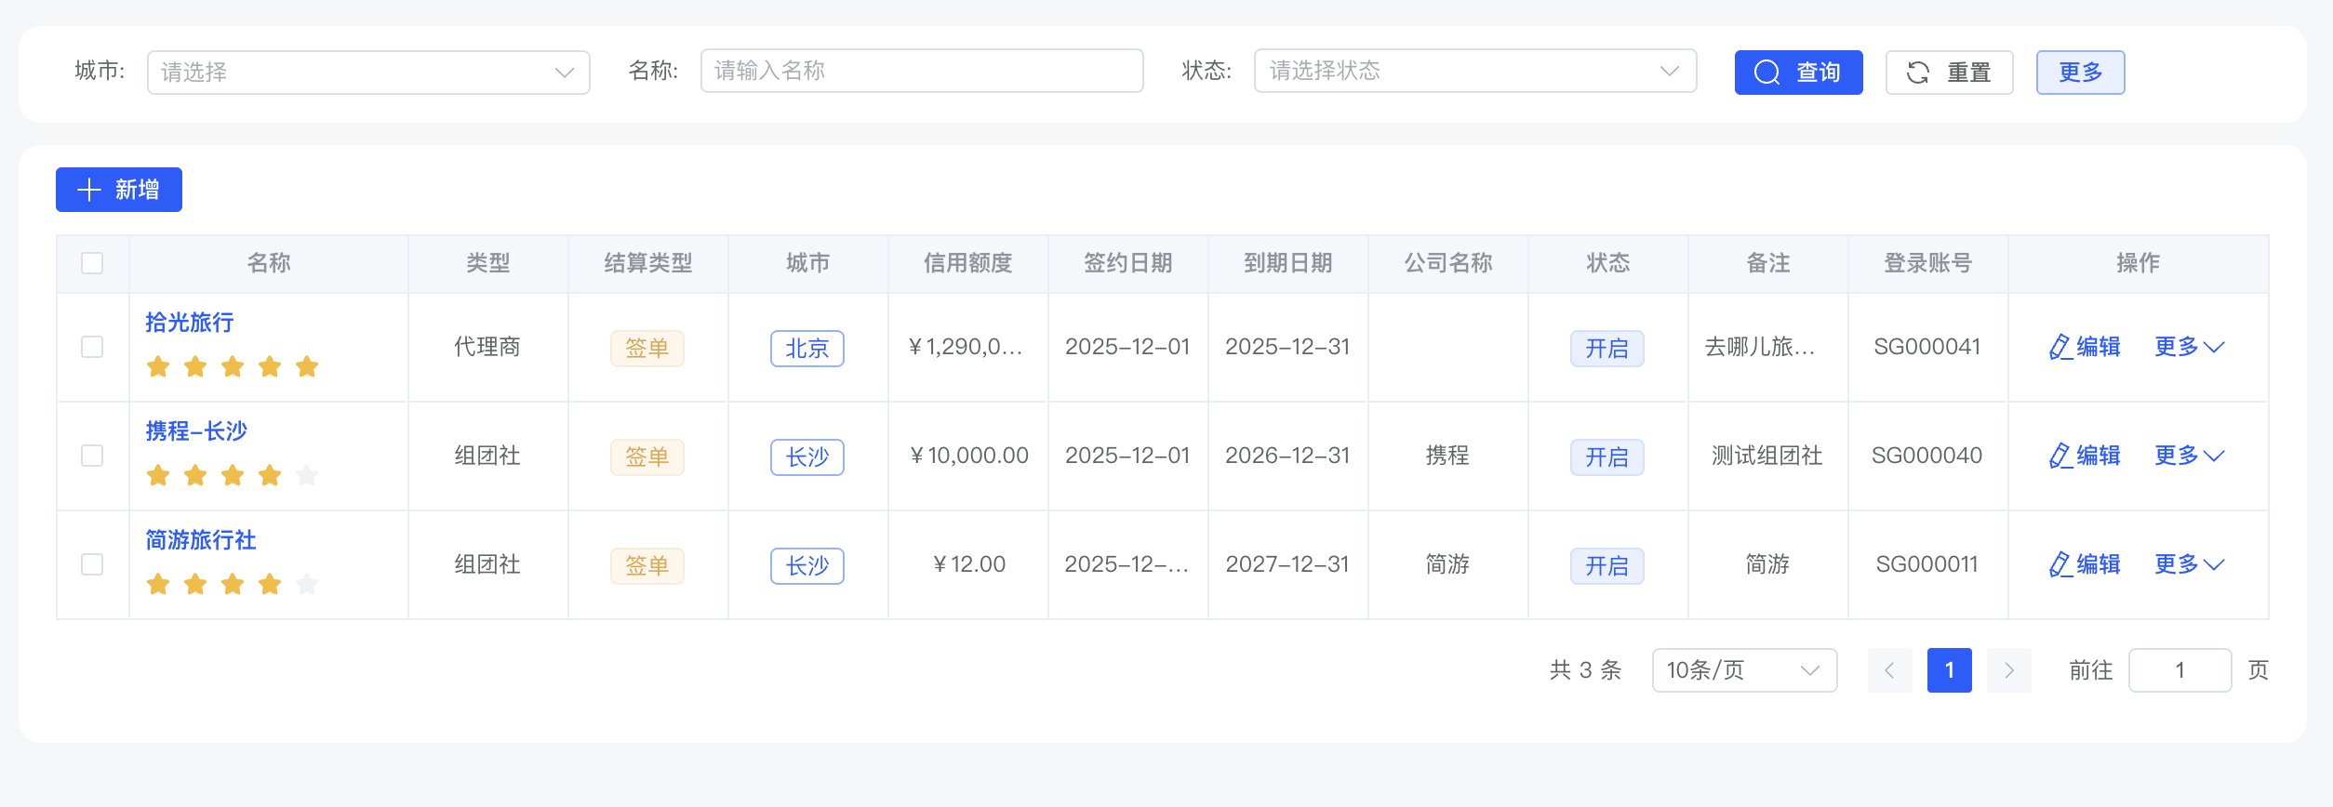Click the 开启 status tag in SG000011 row
This screenshot has width=2333, height=807.
coord(1606,566)
